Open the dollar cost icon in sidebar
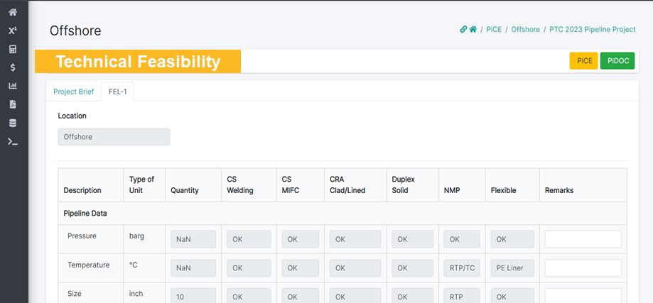 tap(13, 67)
